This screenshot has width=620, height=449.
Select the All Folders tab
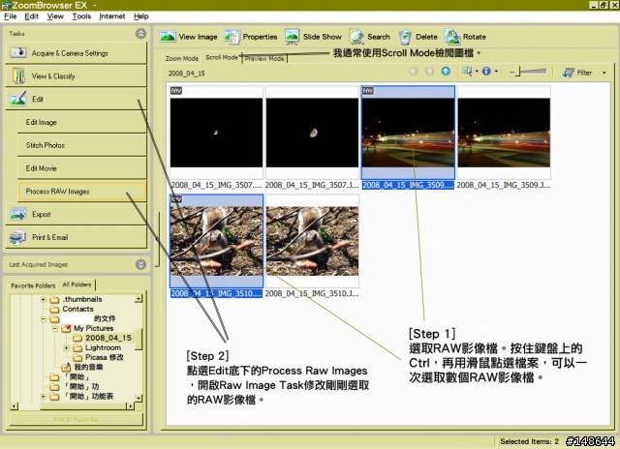tap(77, 284)
